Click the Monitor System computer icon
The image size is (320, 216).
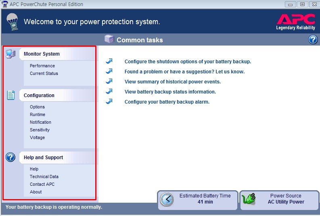(x=10, y=54)
